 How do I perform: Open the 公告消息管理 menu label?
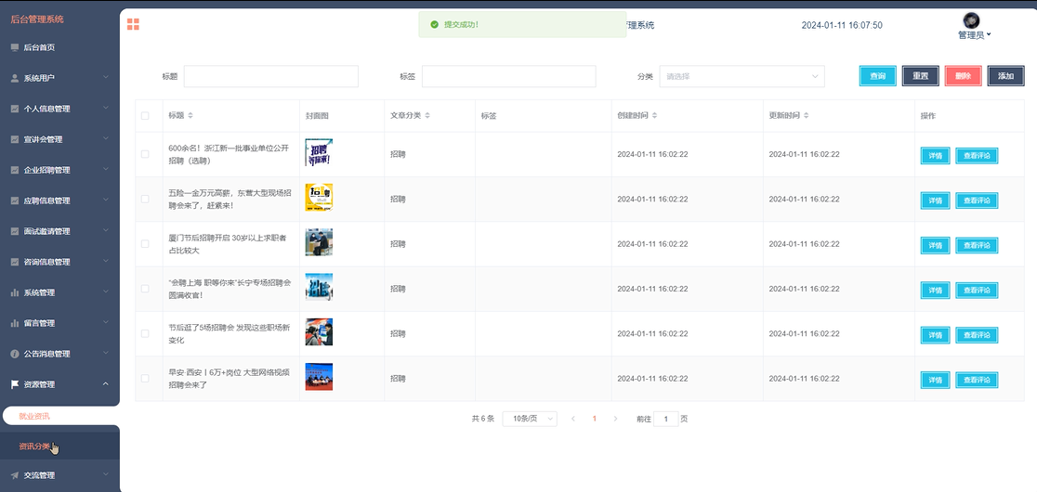(x=47, y=354)
